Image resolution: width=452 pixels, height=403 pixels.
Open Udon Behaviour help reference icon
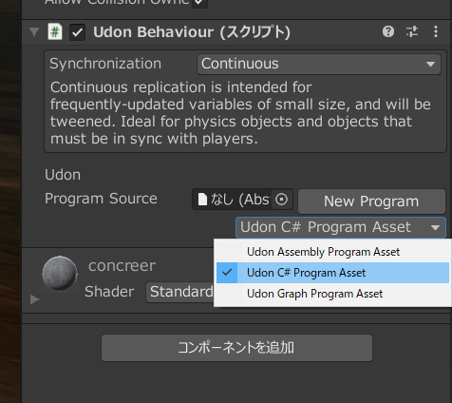[388, 31]
